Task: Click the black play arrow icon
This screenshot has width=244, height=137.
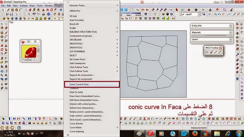Action: click(x=16, y=123)
